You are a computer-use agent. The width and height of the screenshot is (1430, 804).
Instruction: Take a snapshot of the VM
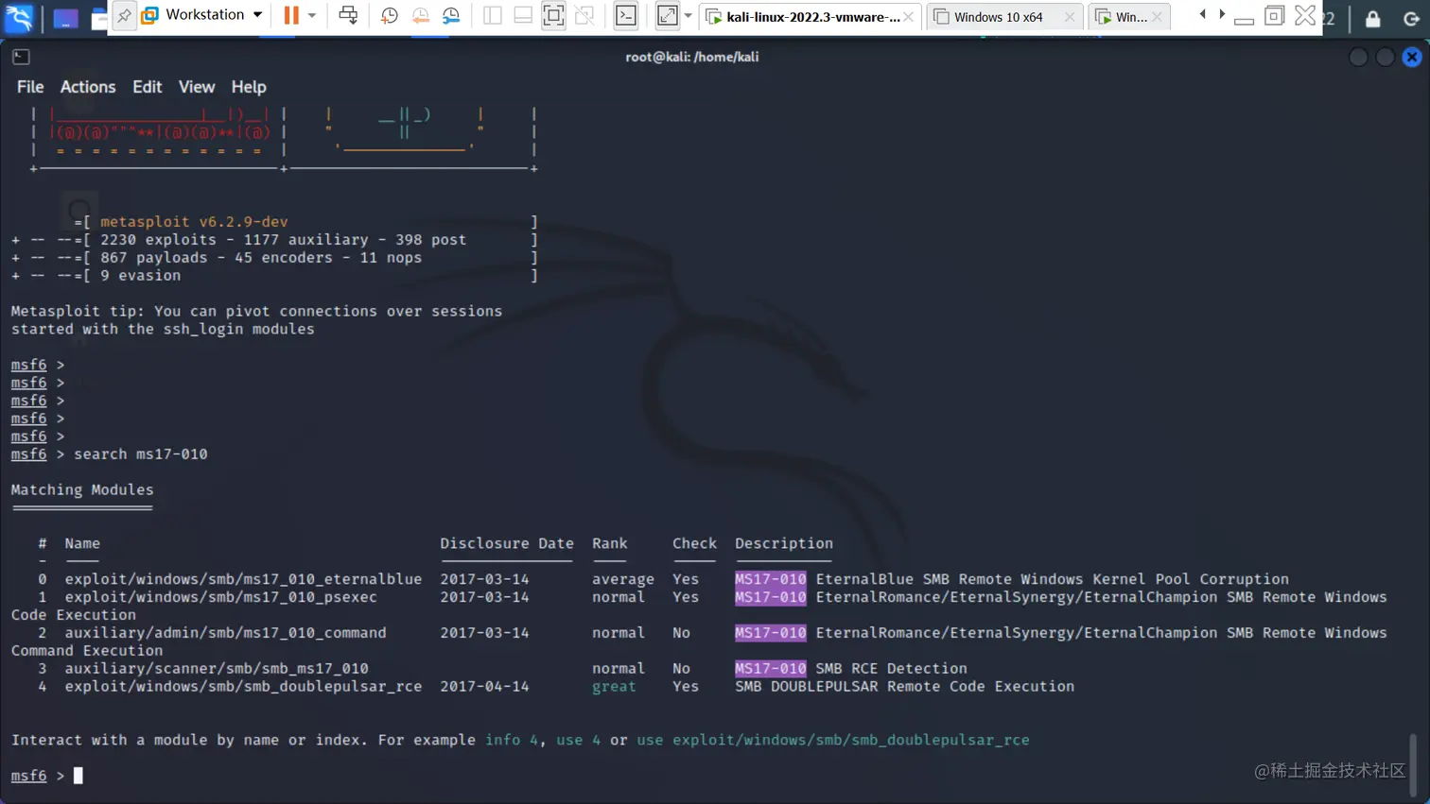pyautogui.click(x=389, y=15)
